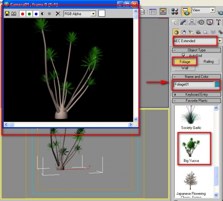The height and width of the screenshot is (201, 223).
Task: Click the plant list scroll down arrow
Action: tap(216, 195)
